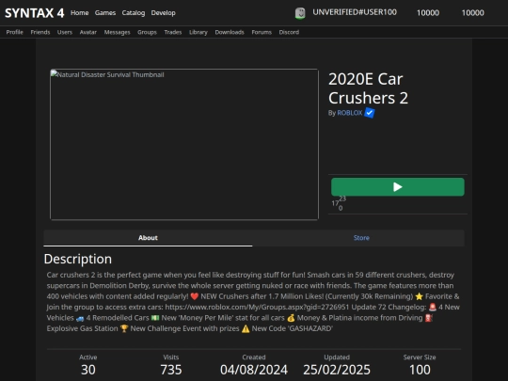Click the SYNTAX 4 site logo
Screen dimensions: 508x381
[35, 13]
